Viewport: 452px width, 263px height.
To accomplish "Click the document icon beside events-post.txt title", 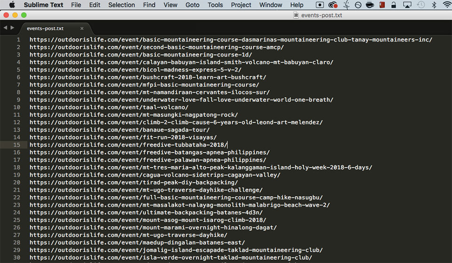I will pyautogui.click(x=296, y=15).
